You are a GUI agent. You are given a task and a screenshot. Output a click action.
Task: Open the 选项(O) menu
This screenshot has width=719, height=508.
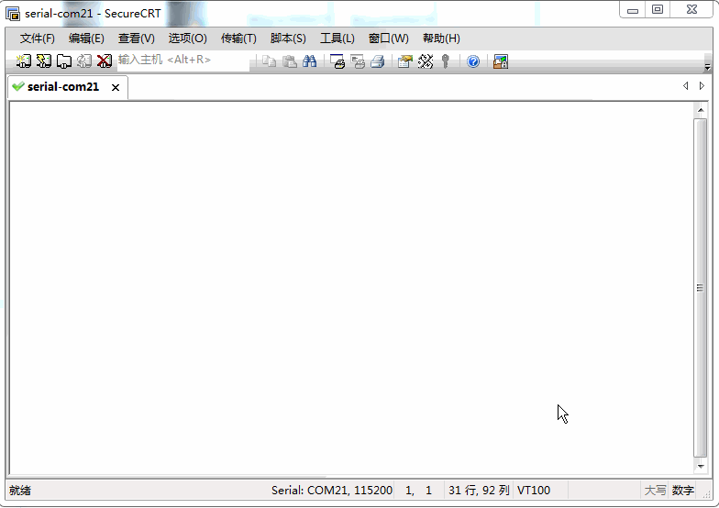187,39
